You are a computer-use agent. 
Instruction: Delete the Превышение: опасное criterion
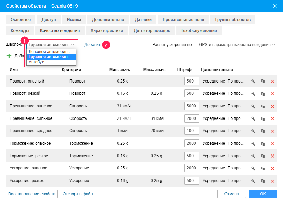(272, 106)
